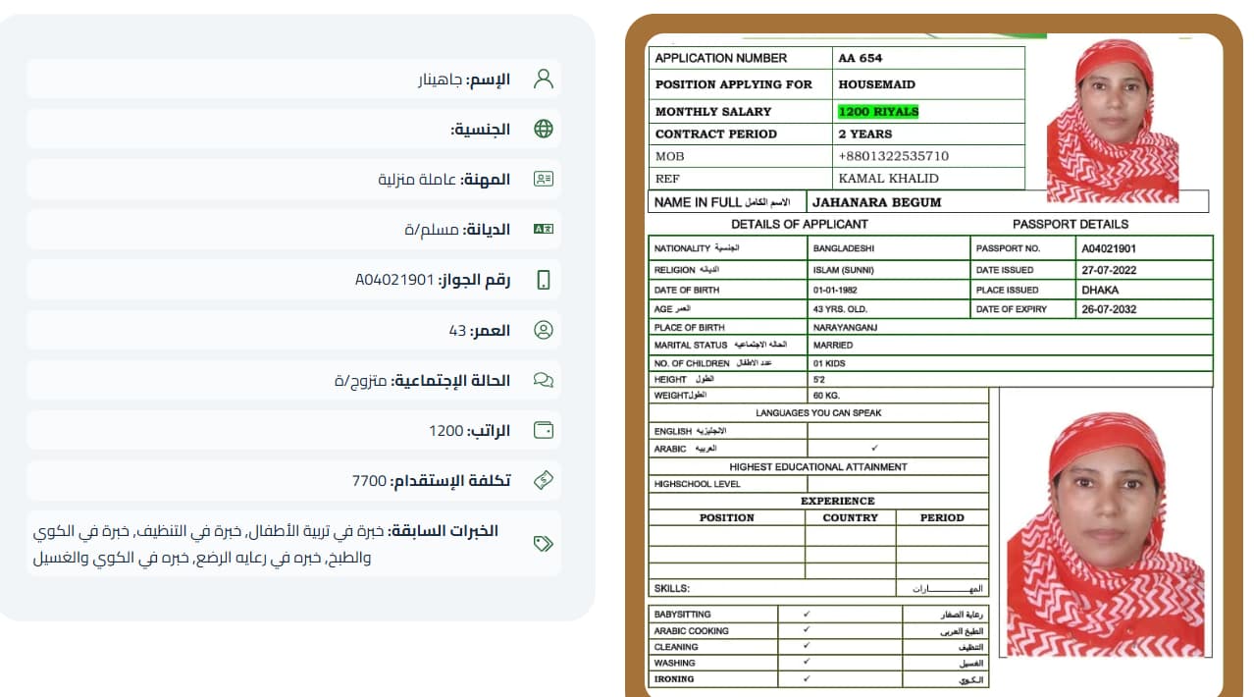The height and width of the screenshot is (697, 1254).
Task: Click the person icon beside الإسم
Action: point(543,79)
